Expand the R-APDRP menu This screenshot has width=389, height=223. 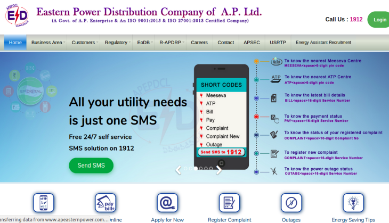(x=171, y=43)
